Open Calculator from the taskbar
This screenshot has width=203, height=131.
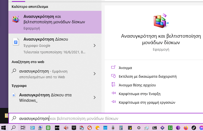[121, 127]
